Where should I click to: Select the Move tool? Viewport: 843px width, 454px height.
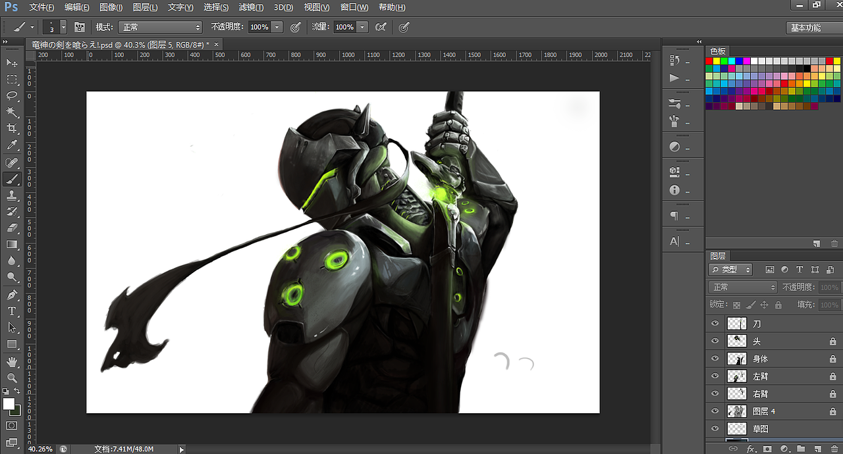tap(12, 63)
